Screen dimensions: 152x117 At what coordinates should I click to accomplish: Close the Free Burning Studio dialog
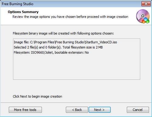tap(146, 4)
